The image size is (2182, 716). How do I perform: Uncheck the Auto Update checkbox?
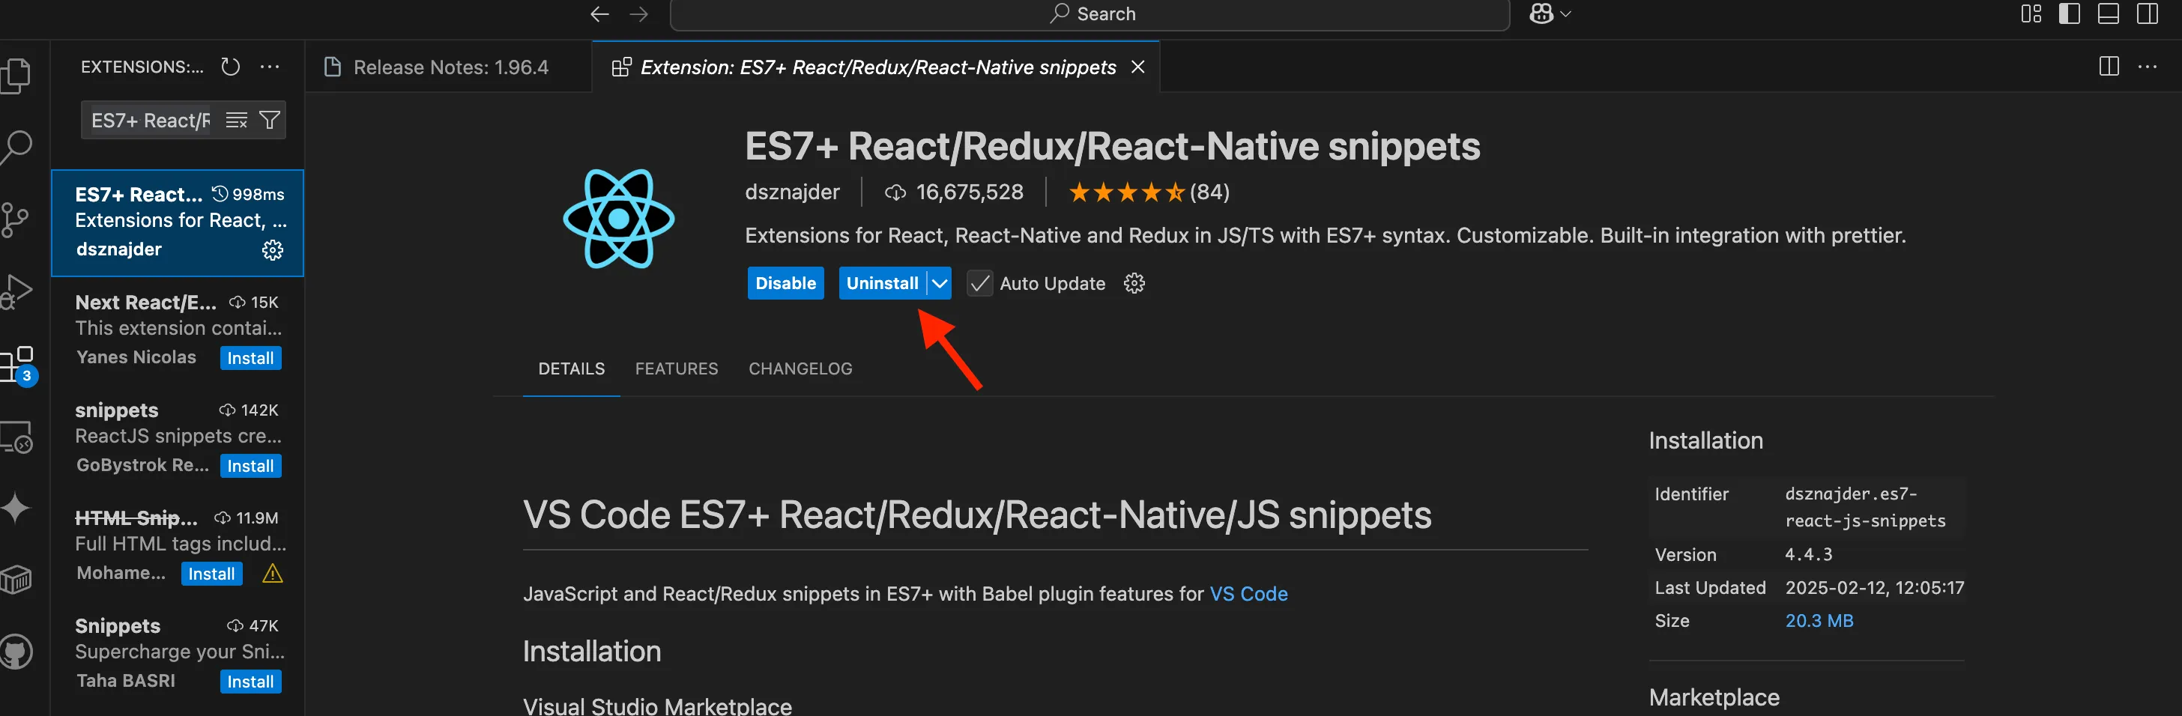(x=979, y=282)
